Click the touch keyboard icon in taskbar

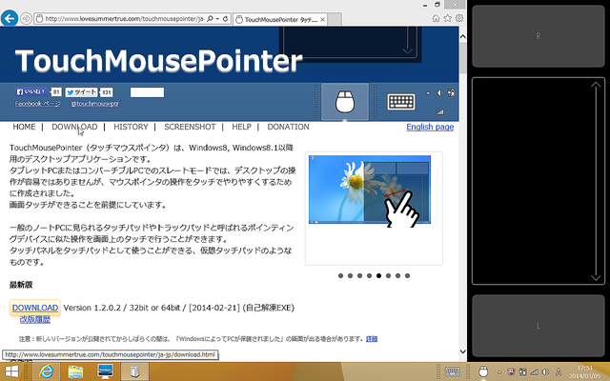pos(454,371)
